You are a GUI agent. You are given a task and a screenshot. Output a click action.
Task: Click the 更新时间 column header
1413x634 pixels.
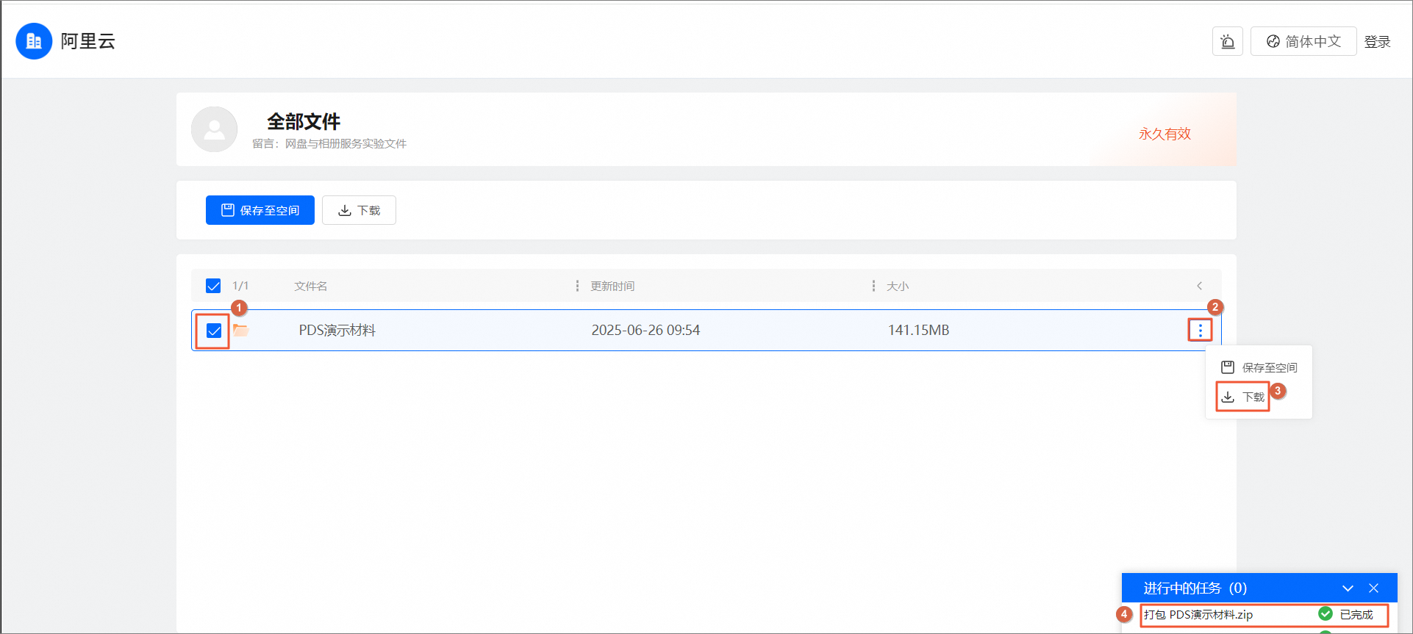612,286
